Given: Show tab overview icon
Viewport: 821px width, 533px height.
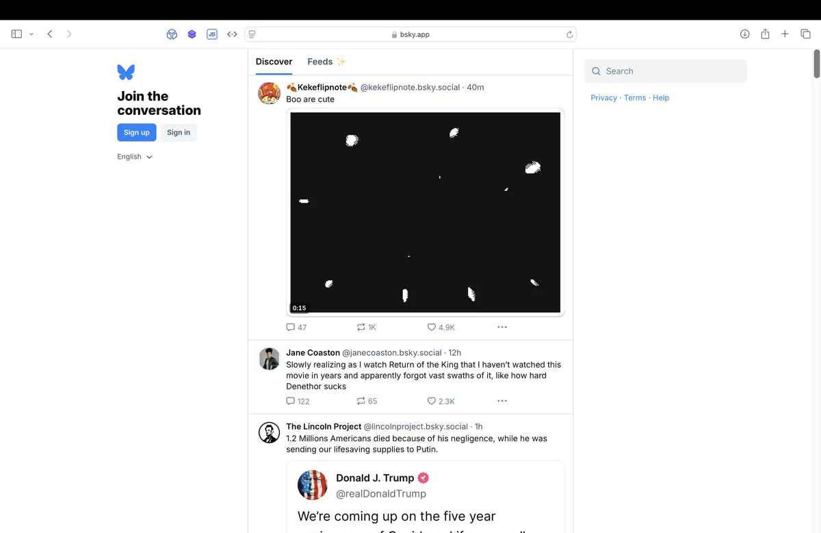Looking at the screenshot, I should point(805,34).
